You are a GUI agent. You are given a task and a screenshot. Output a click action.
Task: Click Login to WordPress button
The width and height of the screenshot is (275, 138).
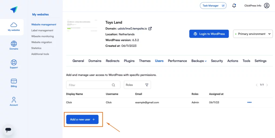click(209, 34)
